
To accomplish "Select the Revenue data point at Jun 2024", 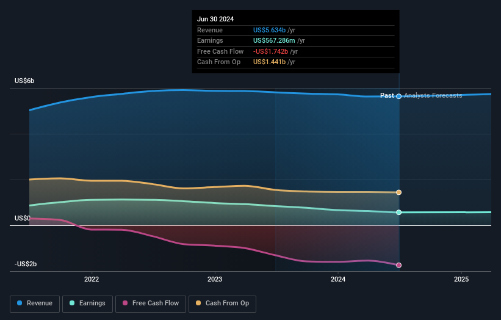I will [x=398, y=96].
